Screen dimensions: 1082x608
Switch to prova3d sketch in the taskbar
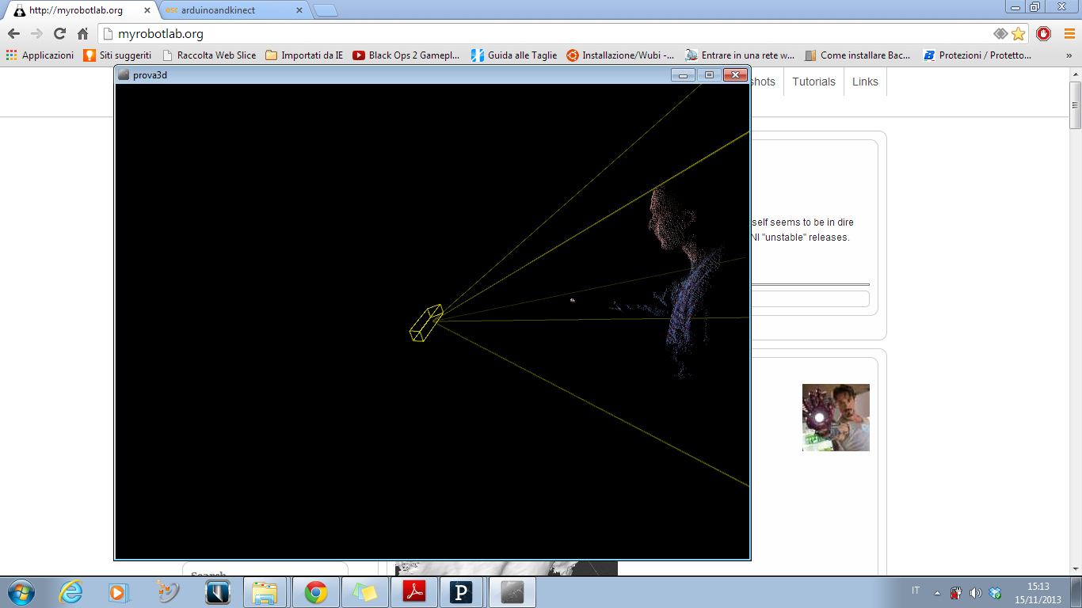click(x=512, y=592)
